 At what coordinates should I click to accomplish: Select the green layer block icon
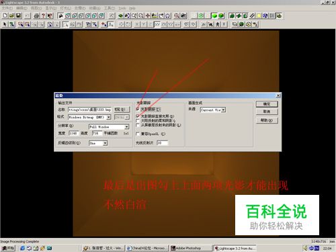point(121,15)
